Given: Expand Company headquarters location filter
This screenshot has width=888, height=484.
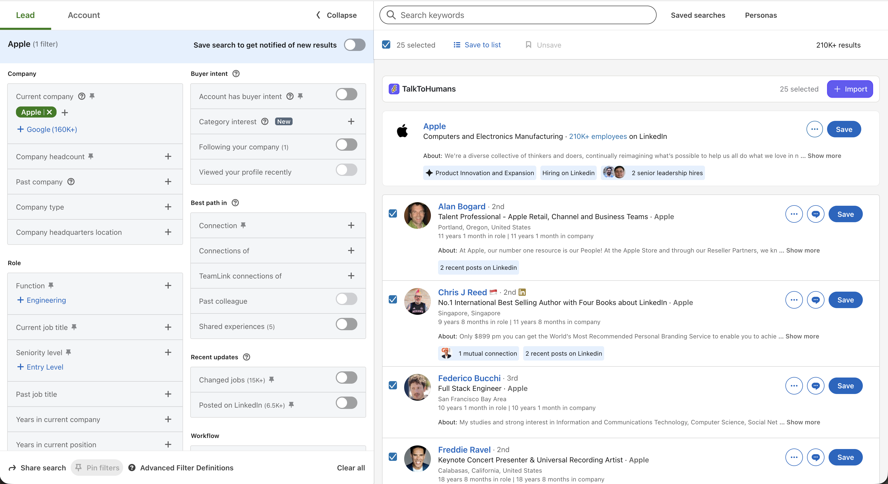Looking at the screenshot, I should click(x=168, y=232).
